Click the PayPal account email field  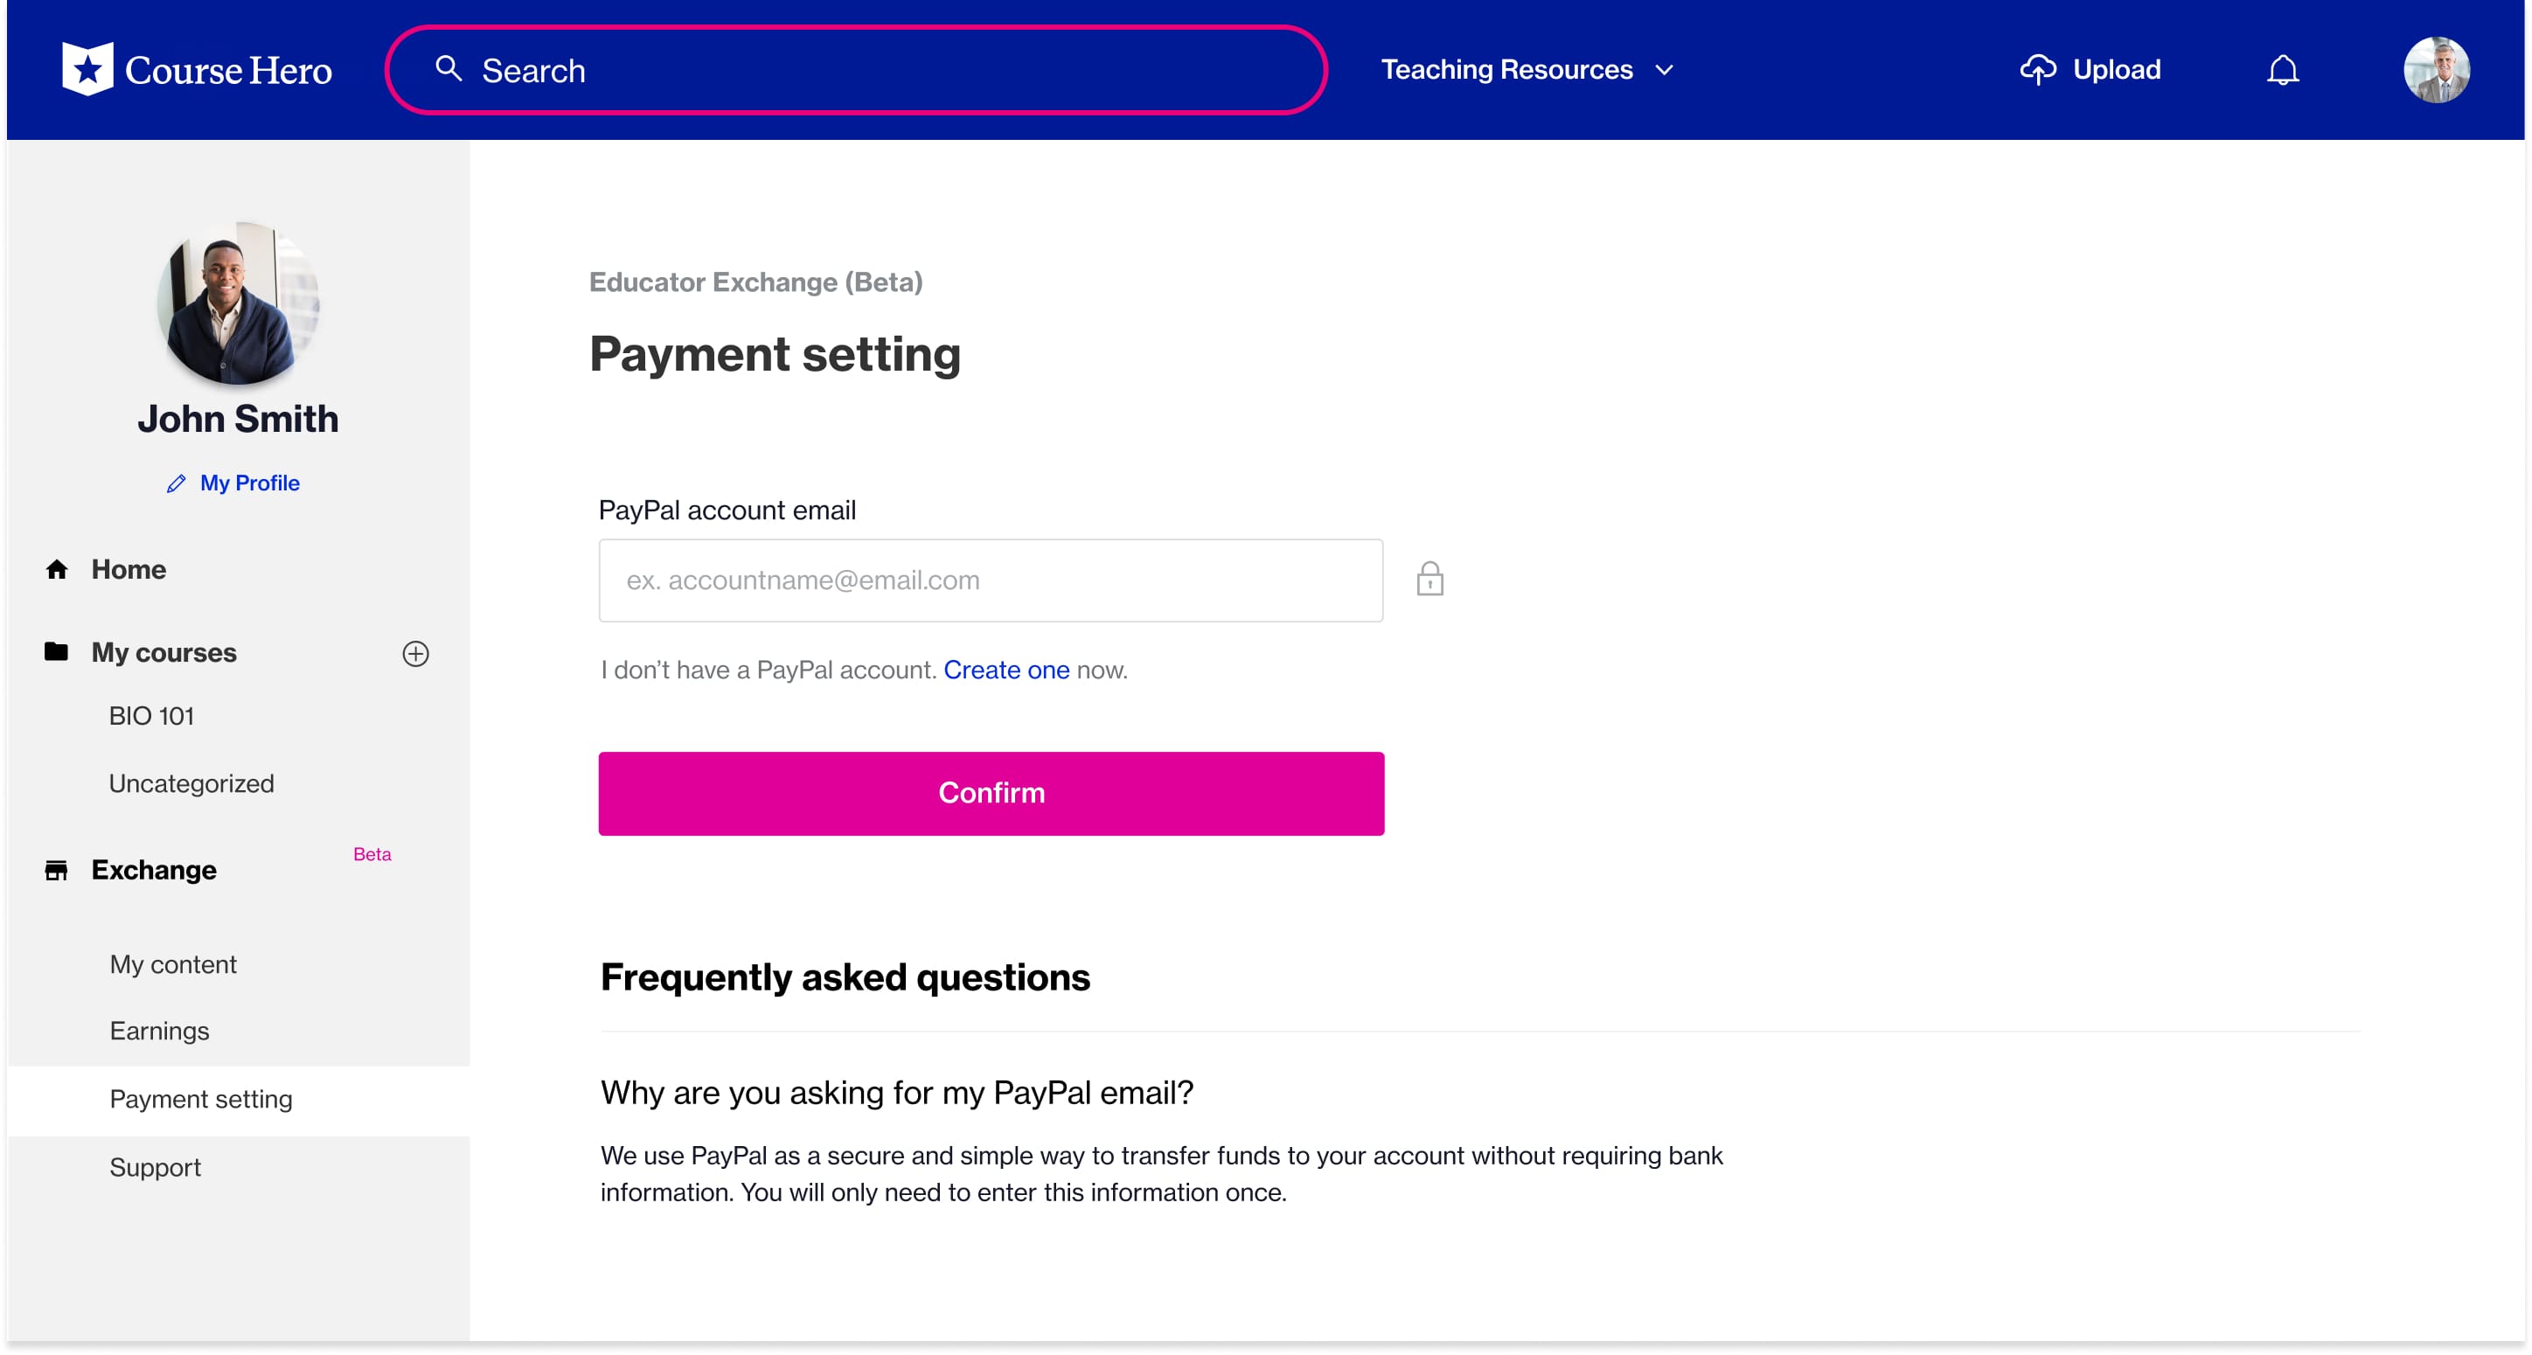(990, 580)
